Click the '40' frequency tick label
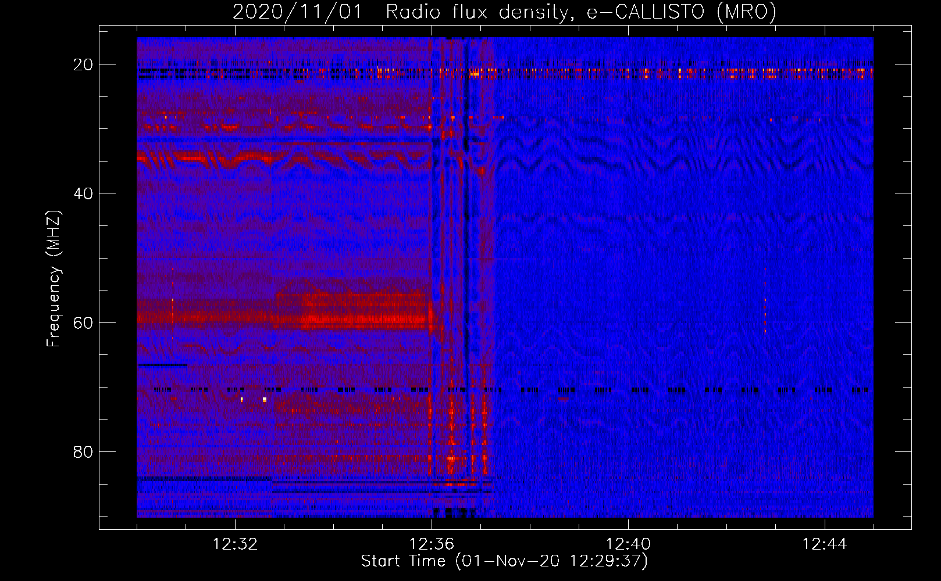This screenshot has width=941, height=581. (x=83, y=193)
